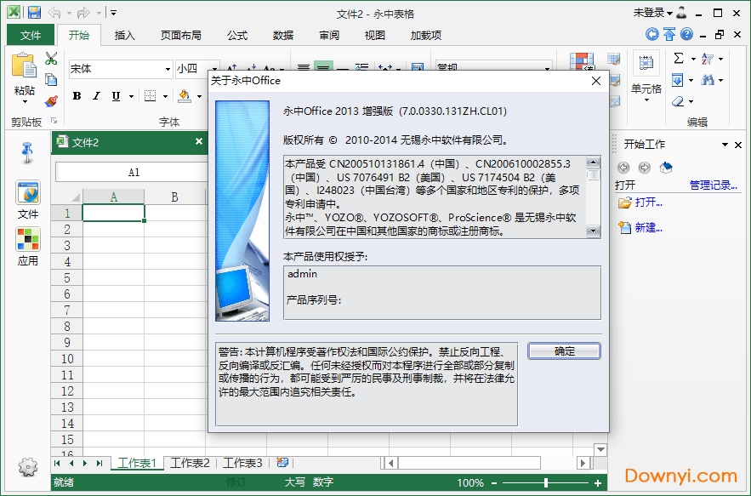Screen dimensions: 751x496
Task: Click the 管理记录... link
Action: (714, 185)
